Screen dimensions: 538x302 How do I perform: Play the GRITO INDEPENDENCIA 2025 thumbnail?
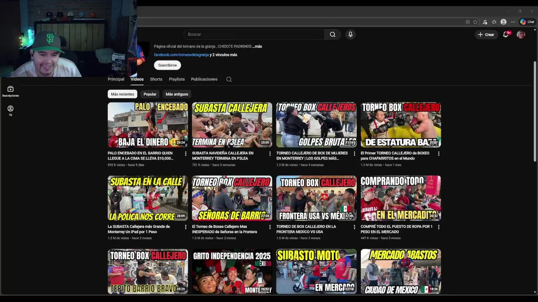coord(232,271)
